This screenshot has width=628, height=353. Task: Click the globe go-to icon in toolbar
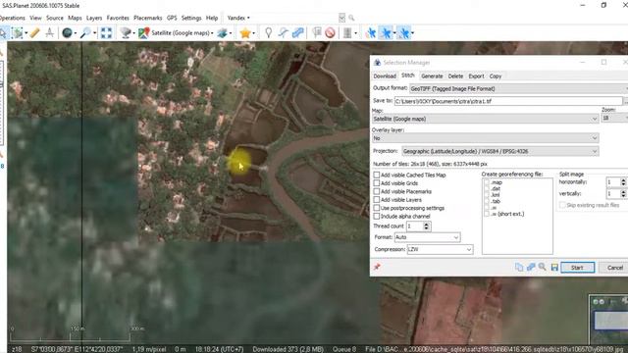point(67,32)
